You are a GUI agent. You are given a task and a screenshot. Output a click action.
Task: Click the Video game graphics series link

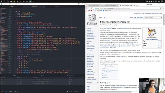pos(152,39)
